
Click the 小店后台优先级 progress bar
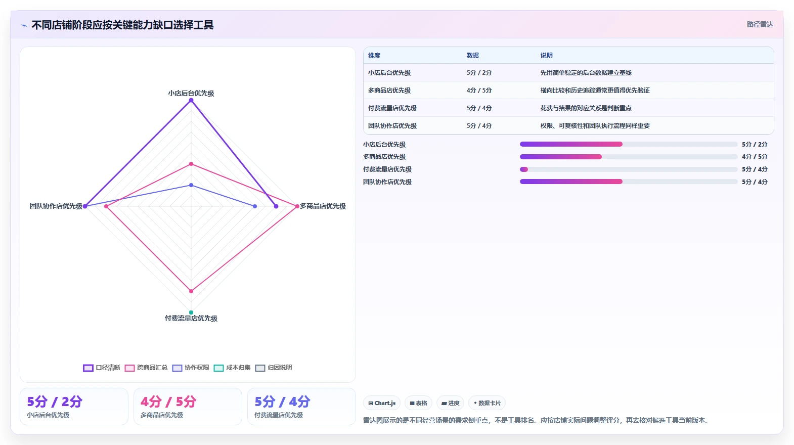point(629,144)
